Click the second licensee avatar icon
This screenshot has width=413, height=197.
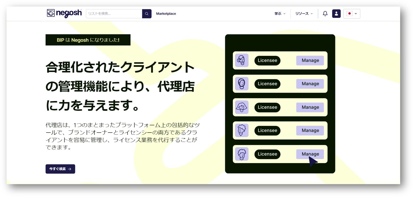(242, 84)
